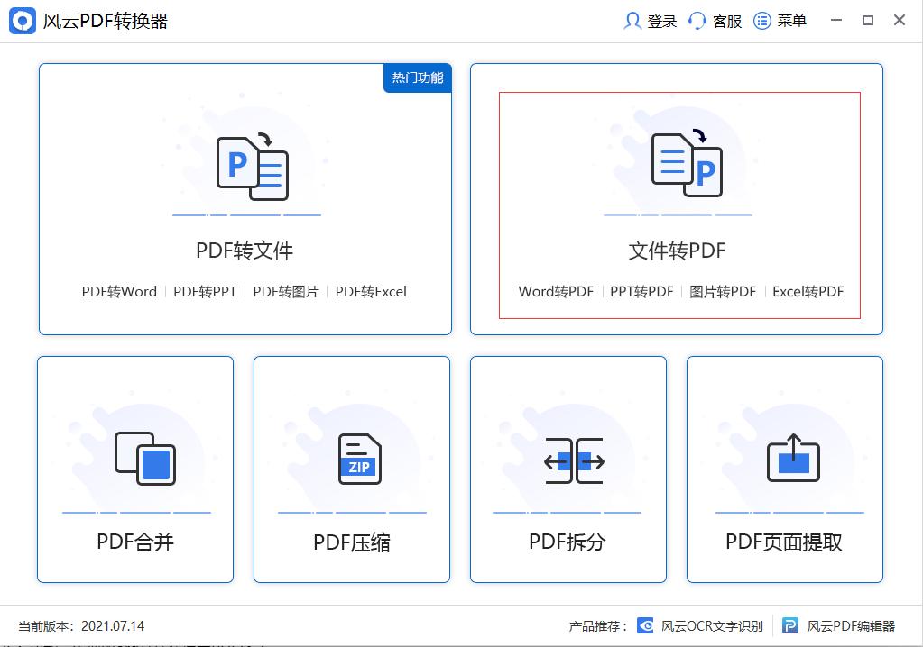This screenshot has height=647, width=923.
Task: Select PDF转Word conversion
Action: pyautogui.click(x=118, y=292)
